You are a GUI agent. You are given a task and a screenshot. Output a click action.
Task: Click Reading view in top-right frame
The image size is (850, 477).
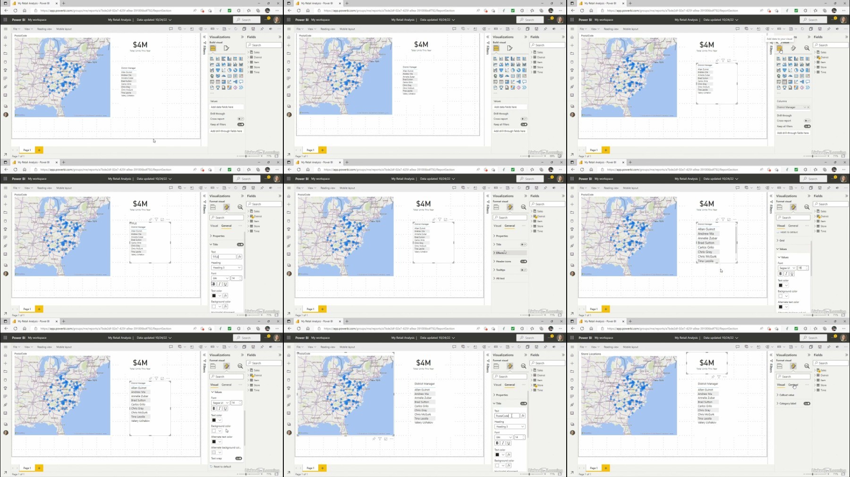point(611,29)
